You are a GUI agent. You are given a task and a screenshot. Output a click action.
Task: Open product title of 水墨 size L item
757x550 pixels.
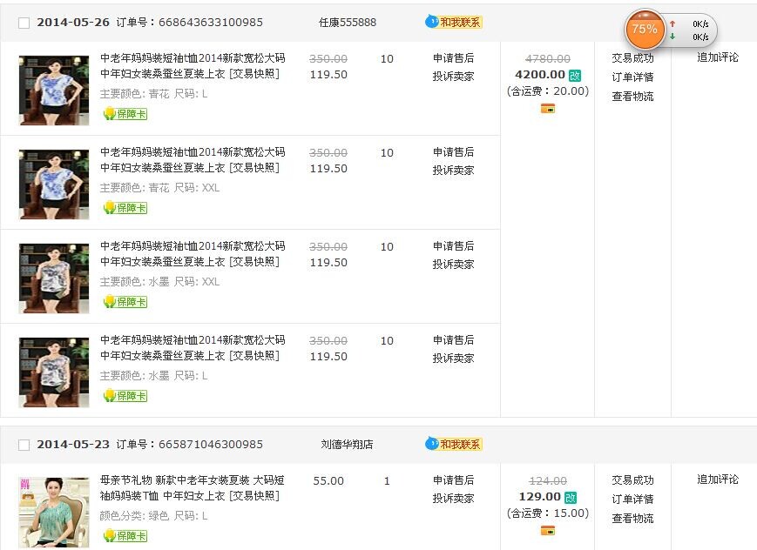click(x=193, y=348)
